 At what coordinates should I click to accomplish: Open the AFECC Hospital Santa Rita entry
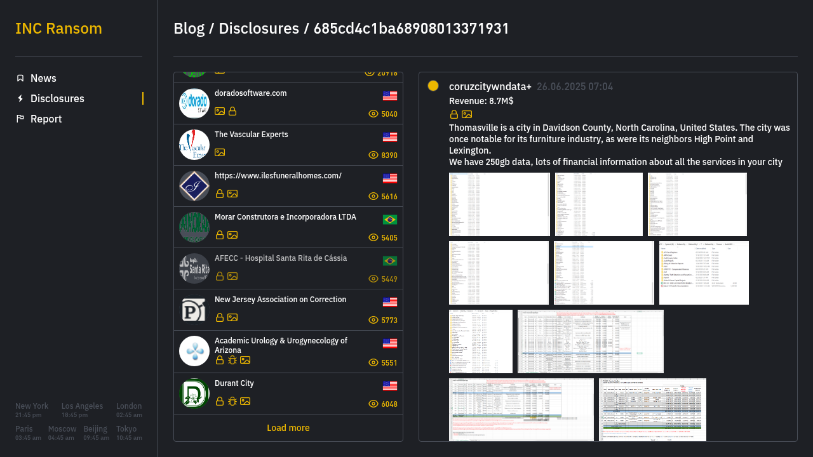(x=288, y=268)
